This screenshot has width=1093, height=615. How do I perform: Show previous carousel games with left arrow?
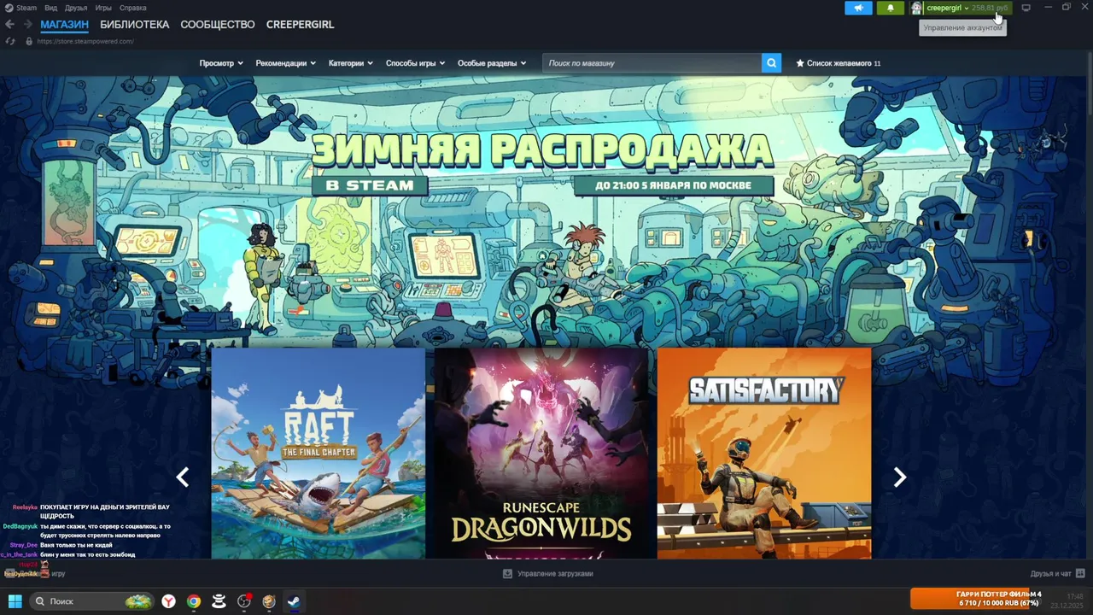(182, 477)
